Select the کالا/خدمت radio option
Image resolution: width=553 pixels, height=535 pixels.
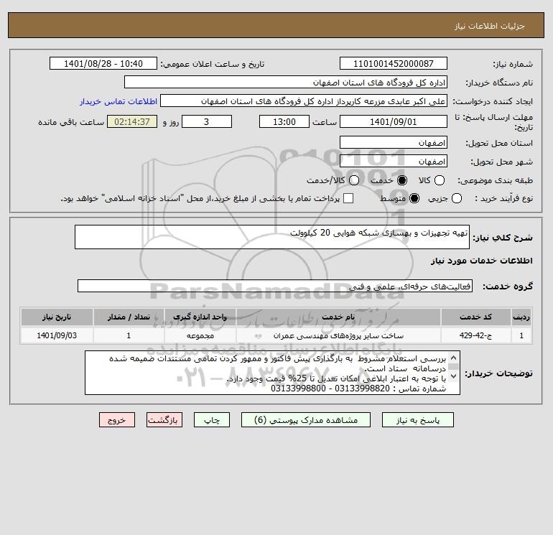click(x=354, y=180)
